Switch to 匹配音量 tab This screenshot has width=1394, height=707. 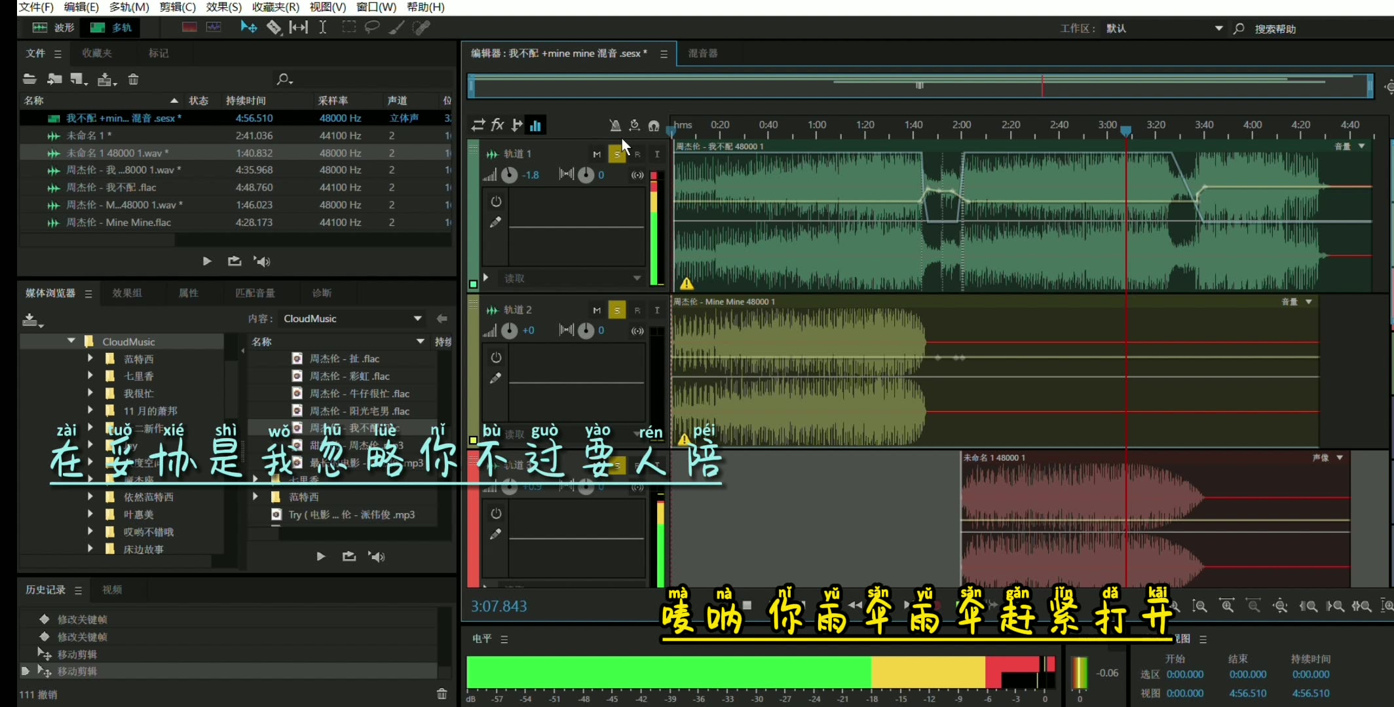[255, 293]
